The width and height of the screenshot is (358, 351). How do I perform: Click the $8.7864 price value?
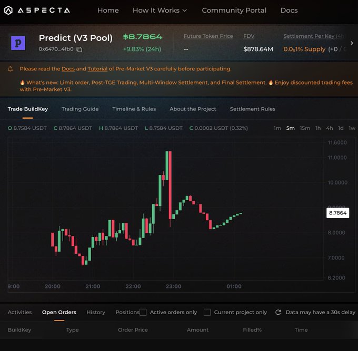pos(143,37)
